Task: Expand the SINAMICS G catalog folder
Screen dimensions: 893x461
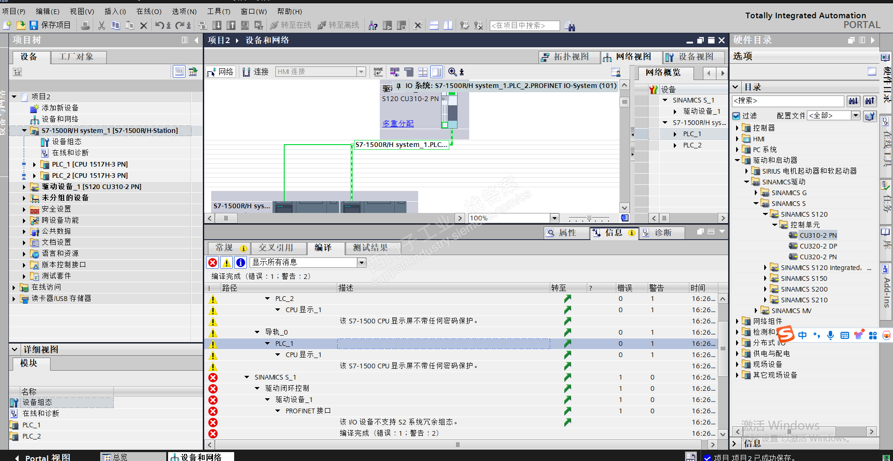Action: pos(756,193)
